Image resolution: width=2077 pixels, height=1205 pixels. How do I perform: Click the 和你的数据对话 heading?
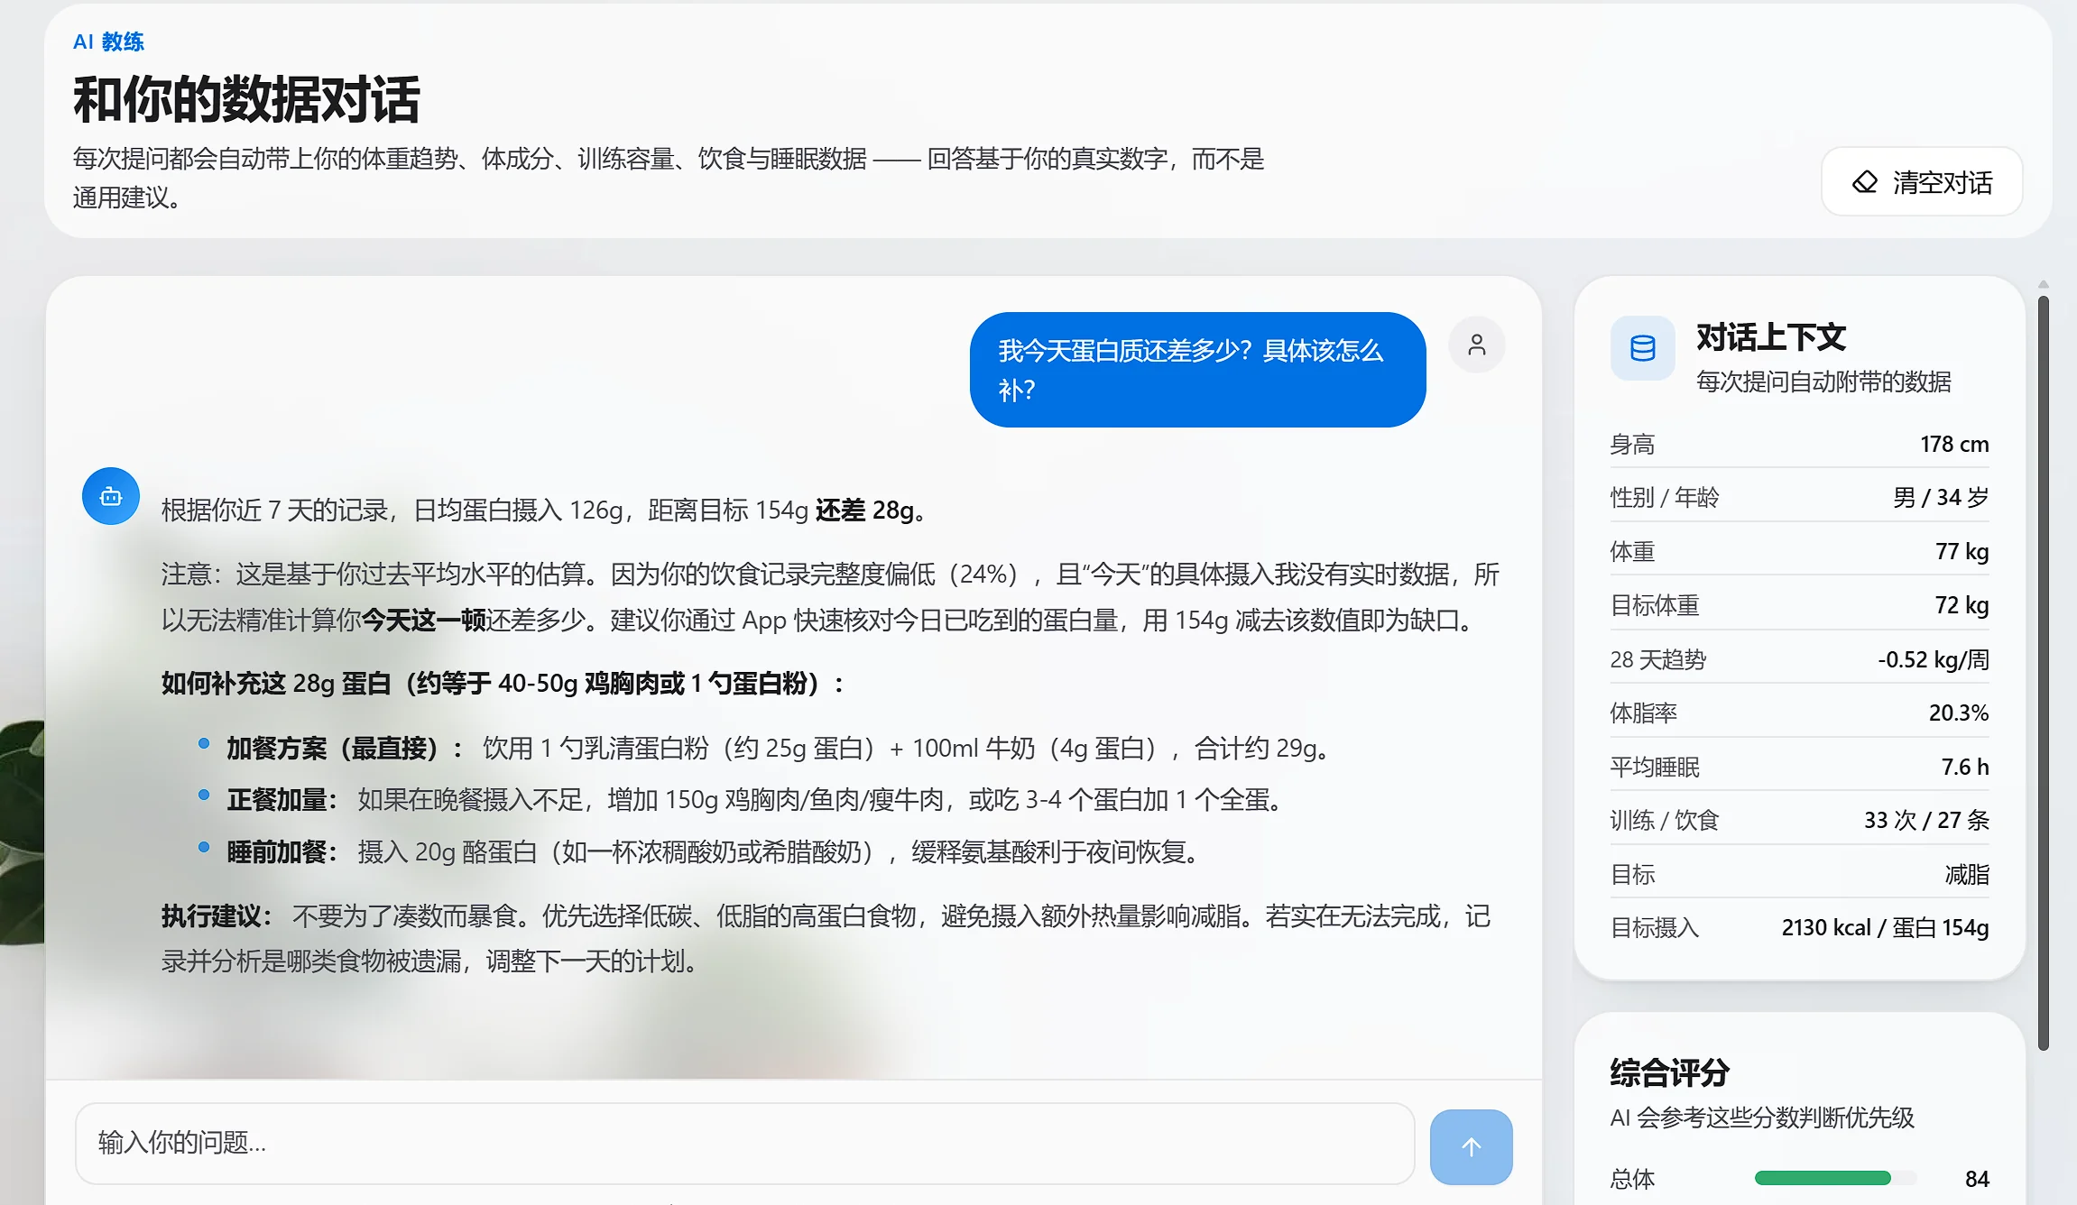[x=246, y=99]
